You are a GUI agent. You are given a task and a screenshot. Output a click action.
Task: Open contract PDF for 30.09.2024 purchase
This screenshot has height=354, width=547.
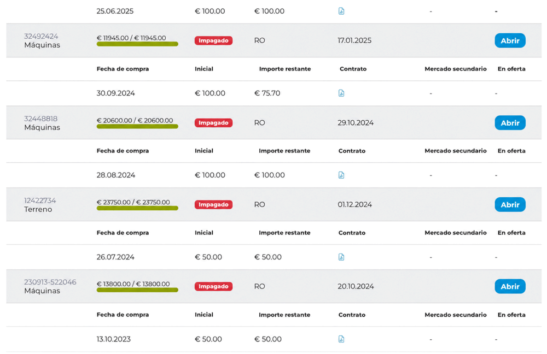click(x=341, y=93)
